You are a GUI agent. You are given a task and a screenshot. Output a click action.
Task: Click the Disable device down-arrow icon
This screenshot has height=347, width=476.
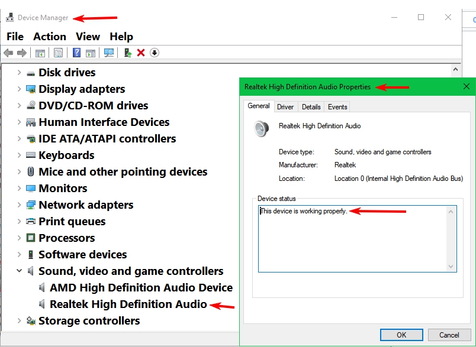coord(154,53)
